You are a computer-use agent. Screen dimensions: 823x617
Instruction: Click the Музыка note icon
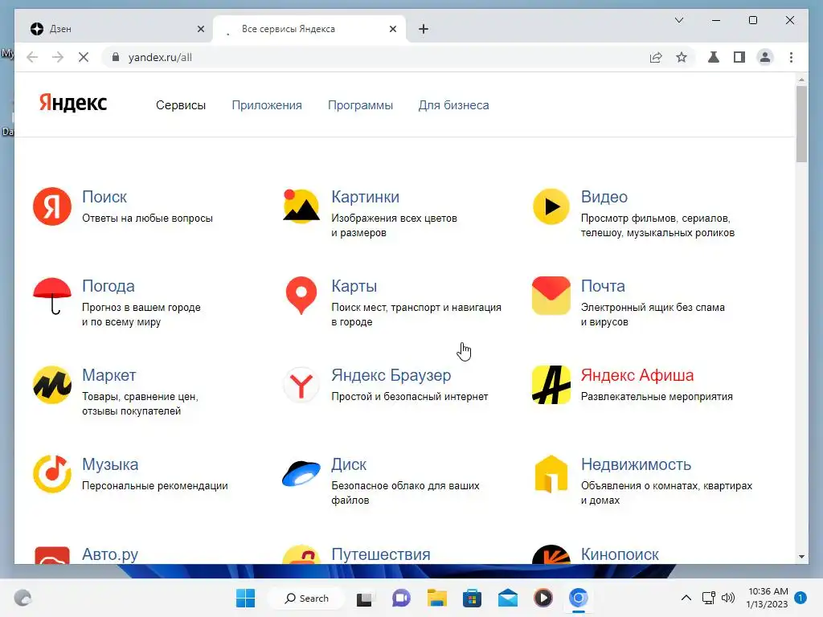click(x=52, y=474)
